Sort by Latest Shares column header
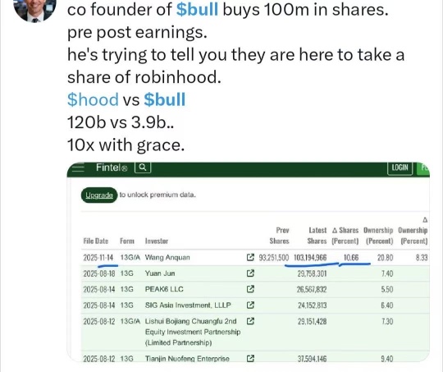This screenshot has width=443, height=372. point(317,236)
